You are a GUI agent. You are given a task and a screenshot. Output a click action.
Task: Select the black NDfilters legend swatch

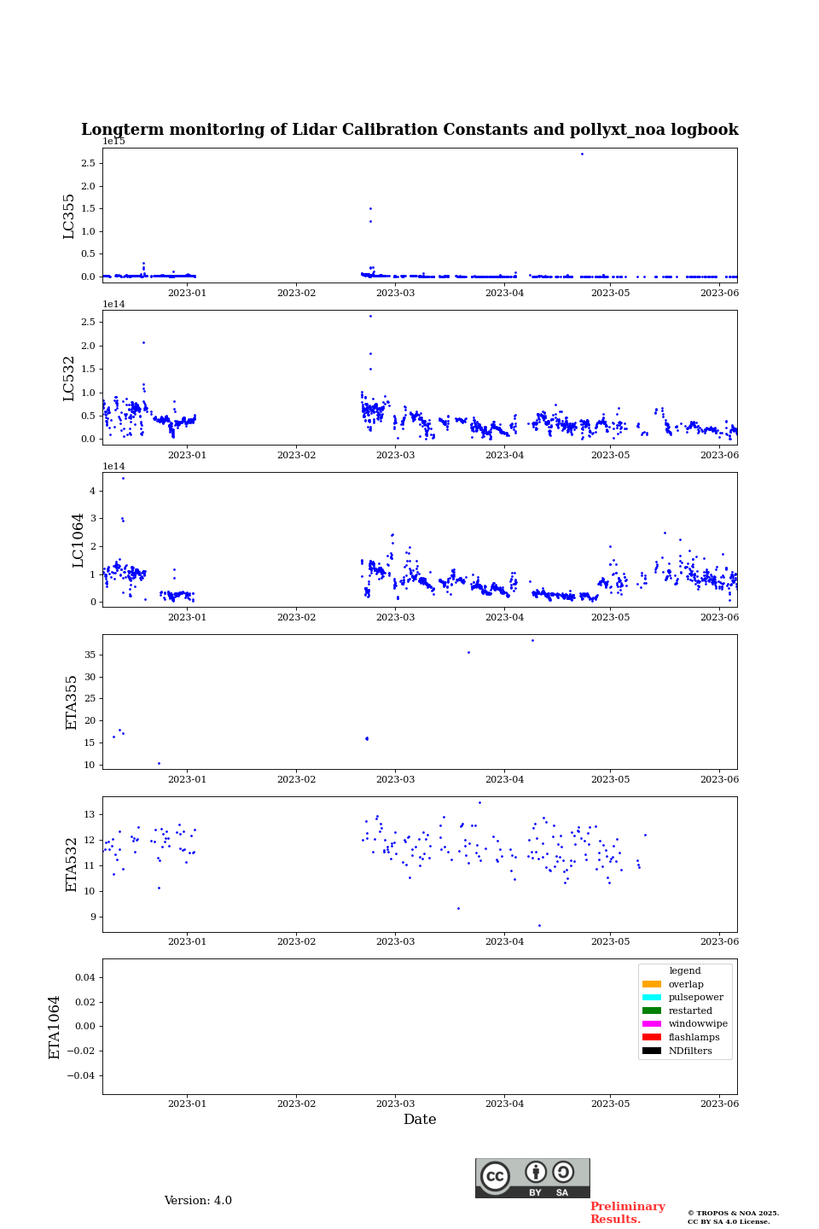(652, 1051)
